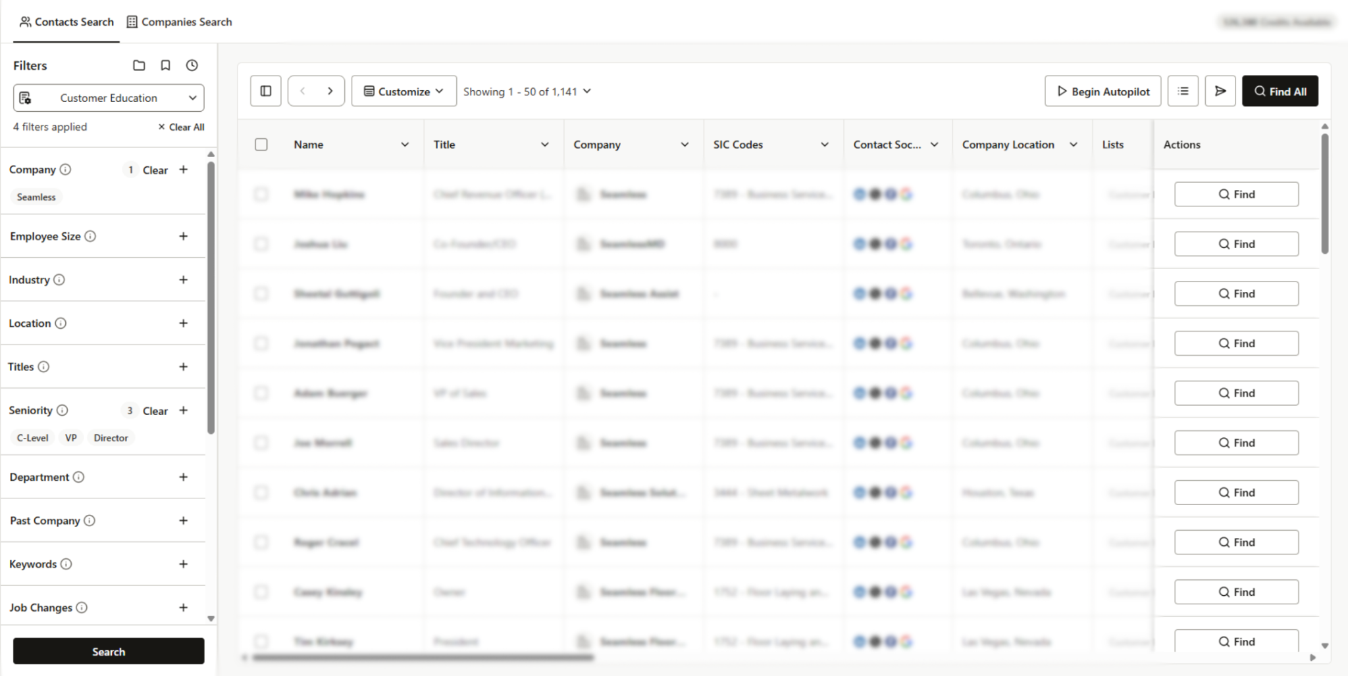1348x676 pixels.
Task: Go to next results page arrow
Action: (330, 91)
